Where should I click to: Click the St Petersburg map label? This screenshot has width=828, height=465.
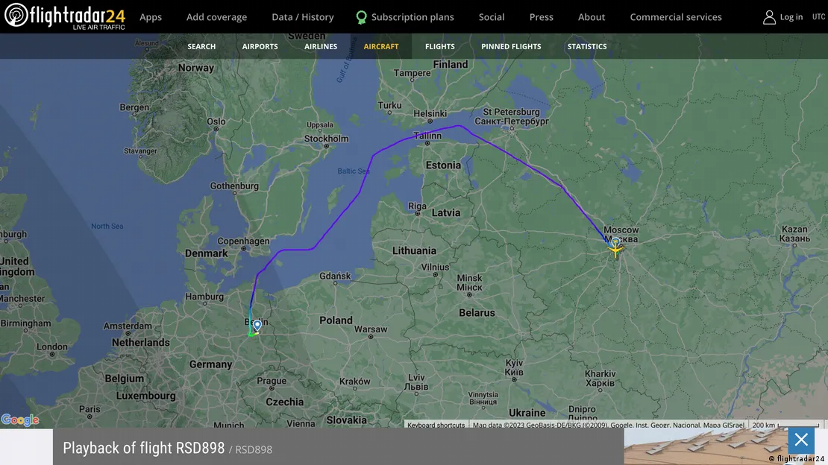pos(512,117)
